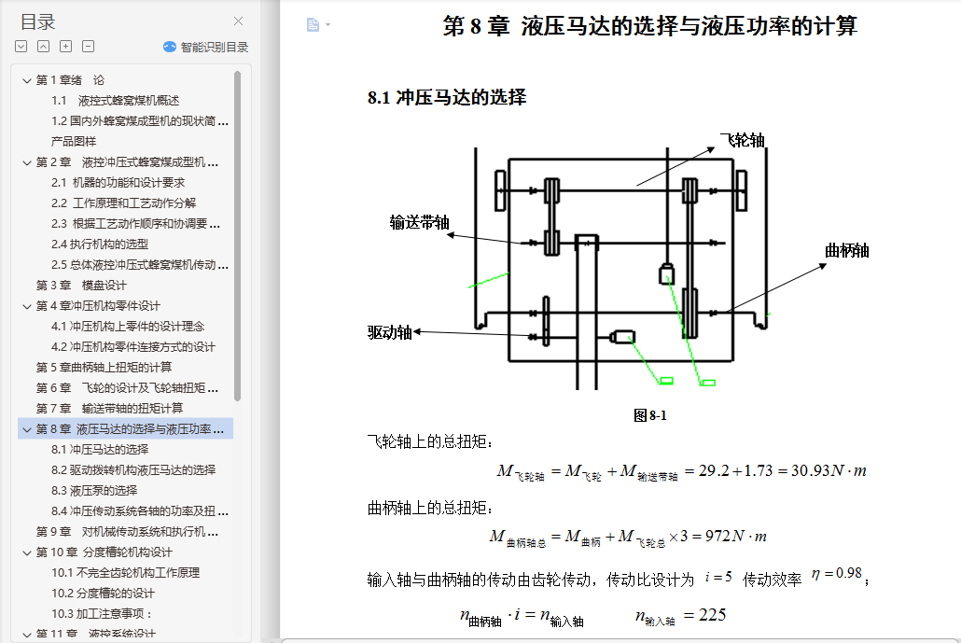Viewport: 961px width, 643px height.
Task: Collapse the 第4章冲压机构零件设计 node
Action: click(27, 306)
